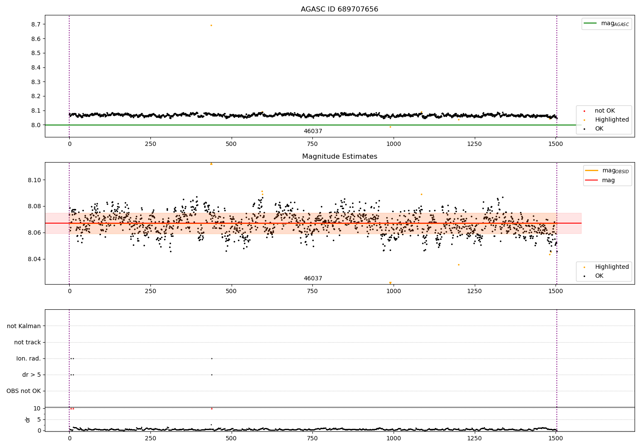Click the 8.3 y-axis tick label
641x448 pixels.
(36, 82)
